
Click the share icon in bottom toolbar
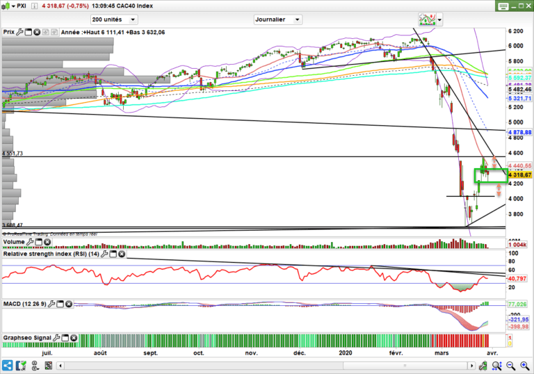tap(6, 366)
